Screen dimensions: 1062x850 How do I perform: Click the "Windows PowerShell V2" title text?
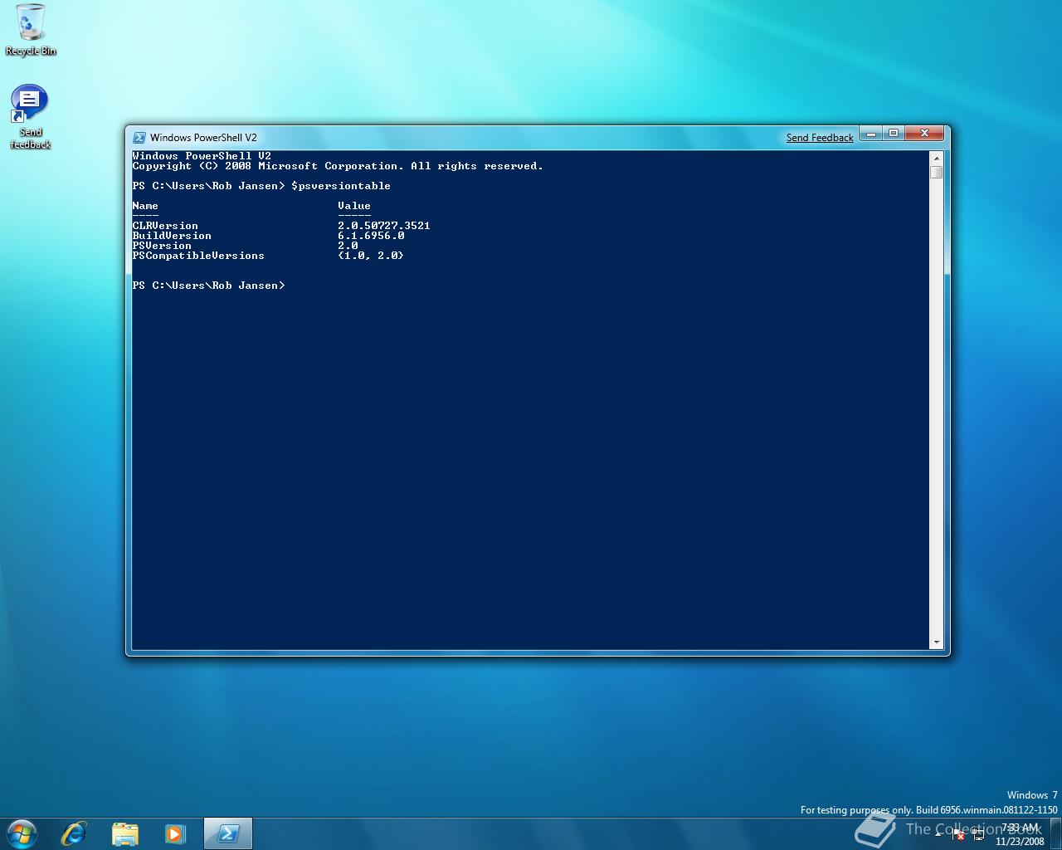[x=203, y=138]
